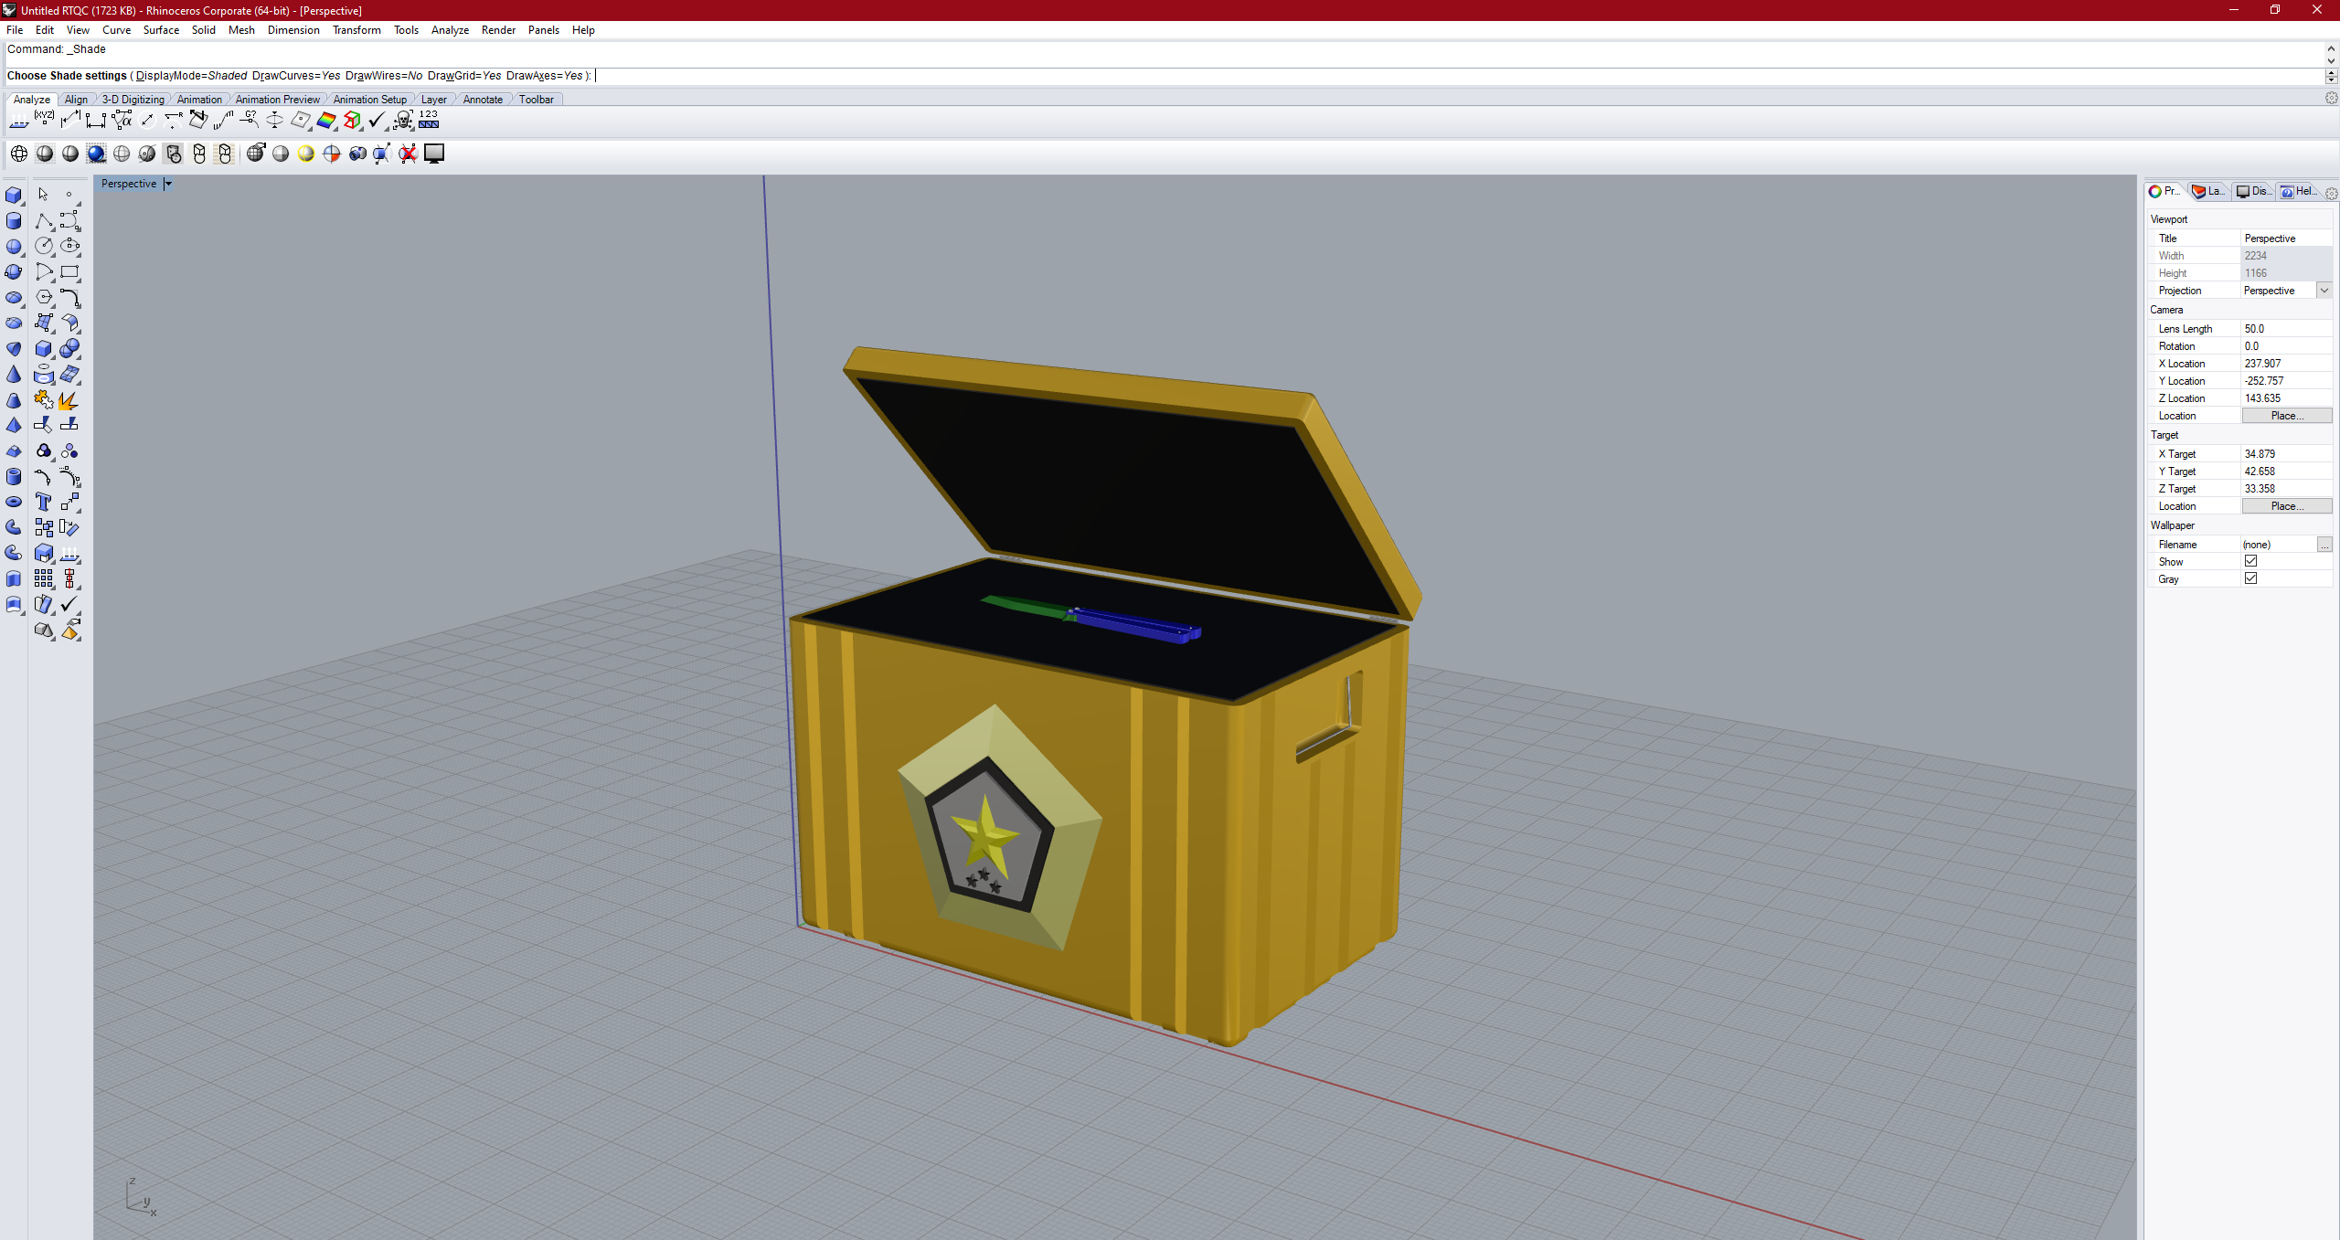Viewport: 2340px width, 1240px height.
Task: Click the Skull (bad objects) analysis icon
Action: point(403,120)
